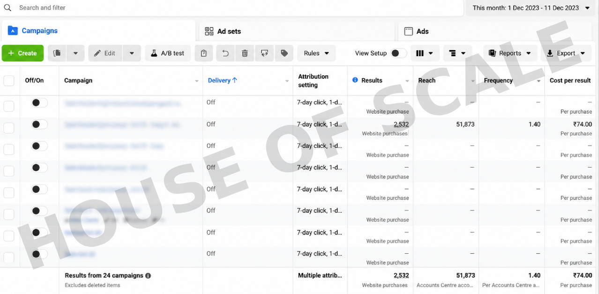Click the trash delete icon
599x294 pixels.
245,53
